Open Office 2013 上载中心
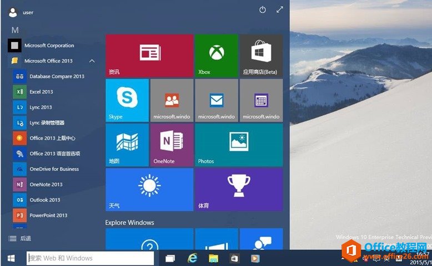 pyautogui.click(x=52, y=138)
